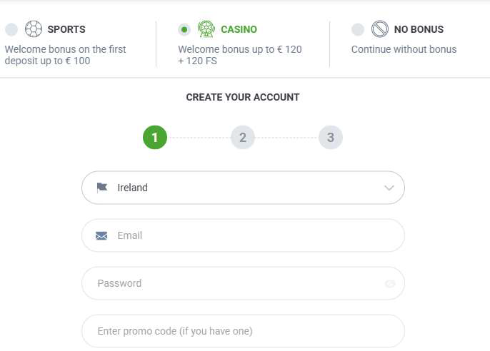490x351 pixels.
Task: Select the Casino bonus radio button
Action: pyautogui.click(x=184, y=30)
